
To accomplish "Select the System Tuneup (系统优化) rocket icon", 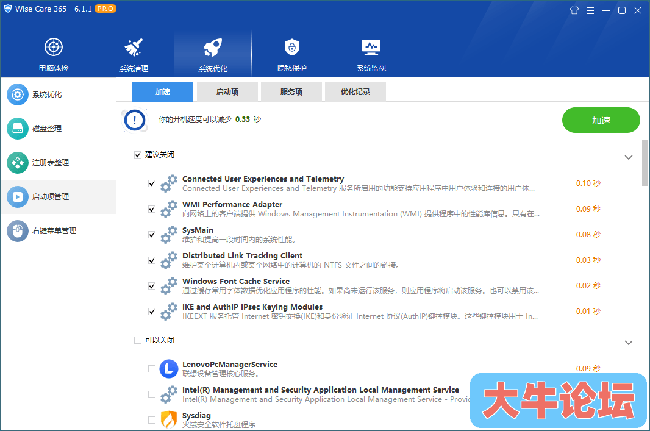I will click(213, 48).
